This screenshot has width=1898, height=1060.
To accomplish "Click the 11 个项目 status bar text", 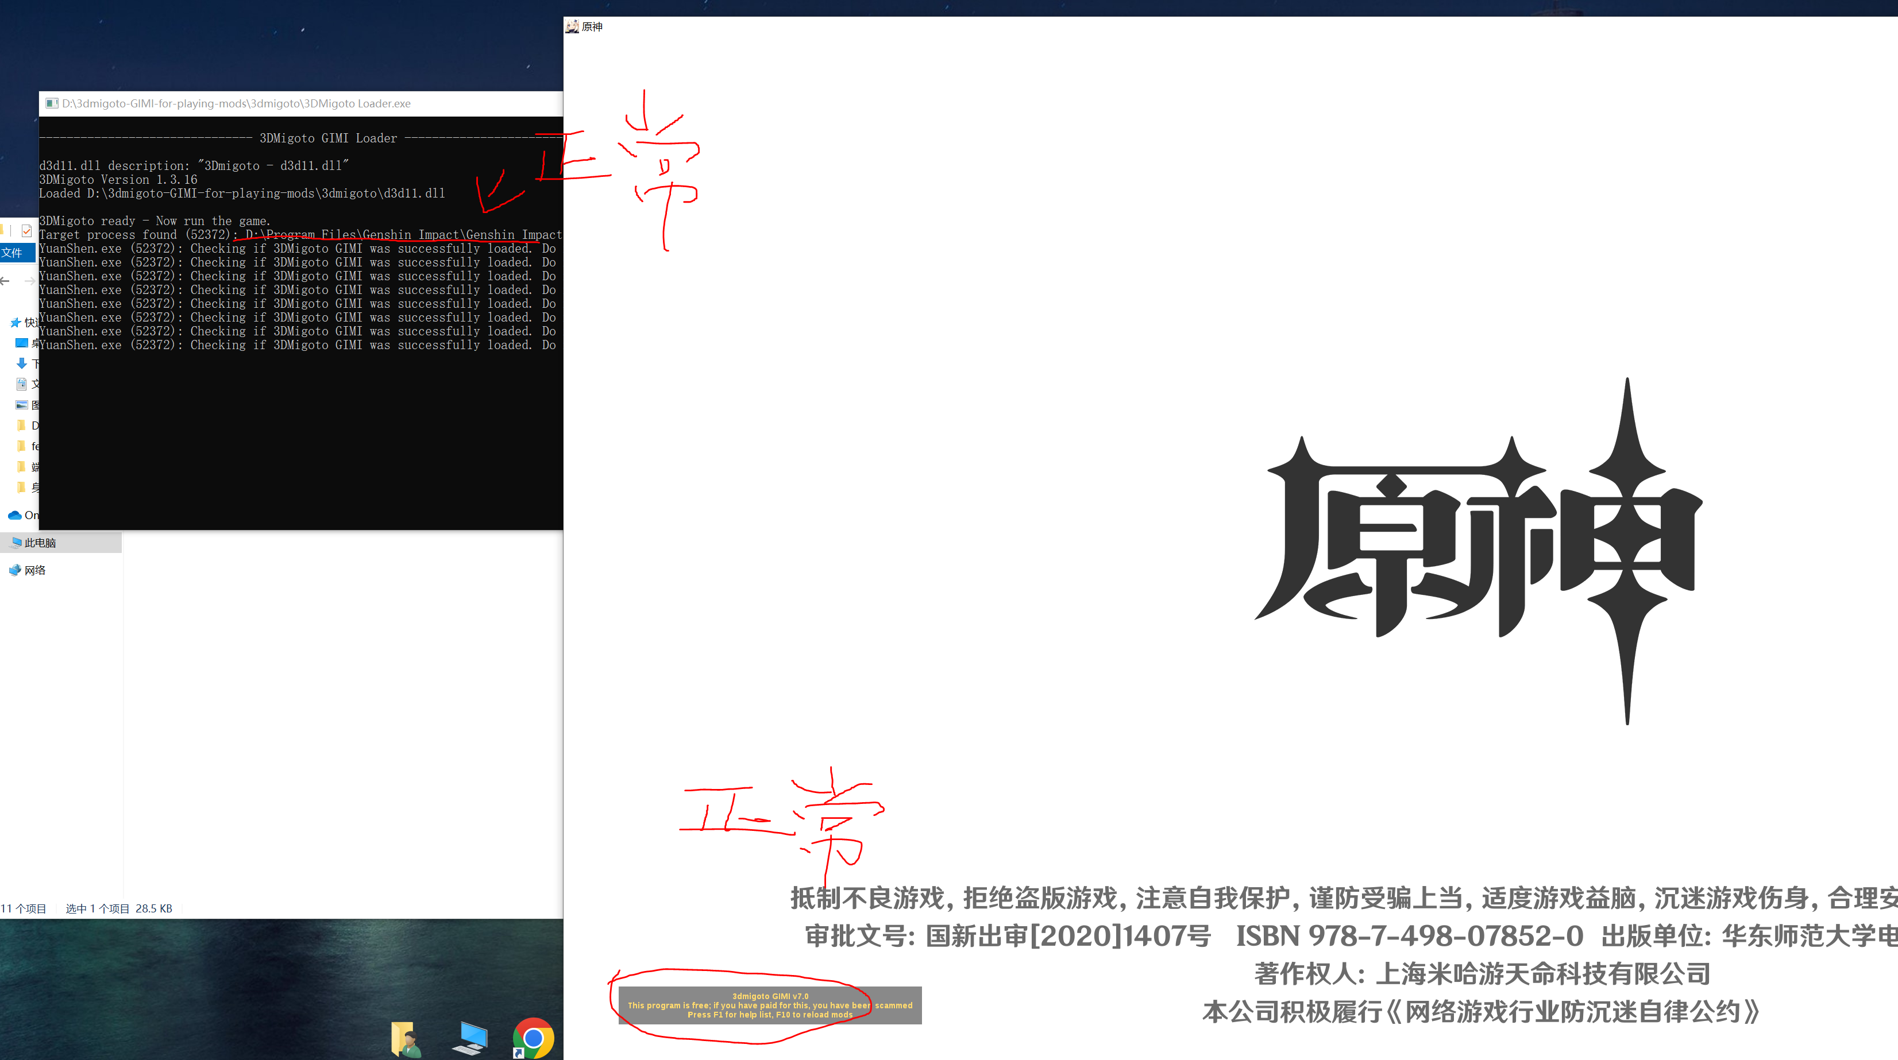I will (x=24, y=908).
